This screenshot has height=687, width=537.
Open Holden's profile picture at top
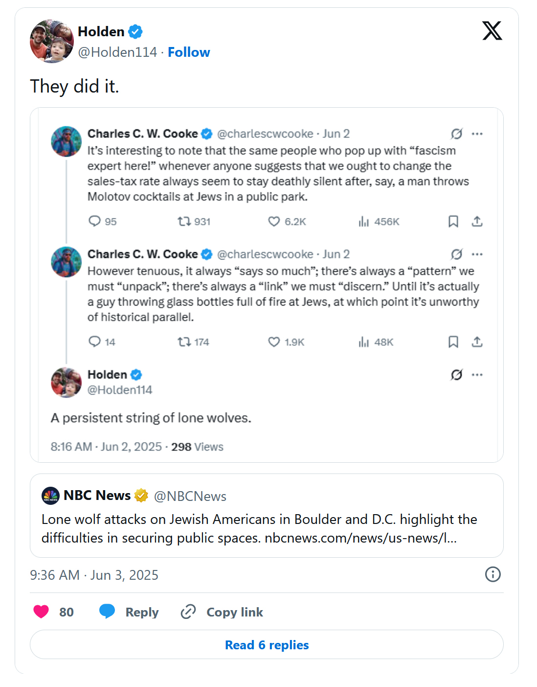click(x=51, y=42)
